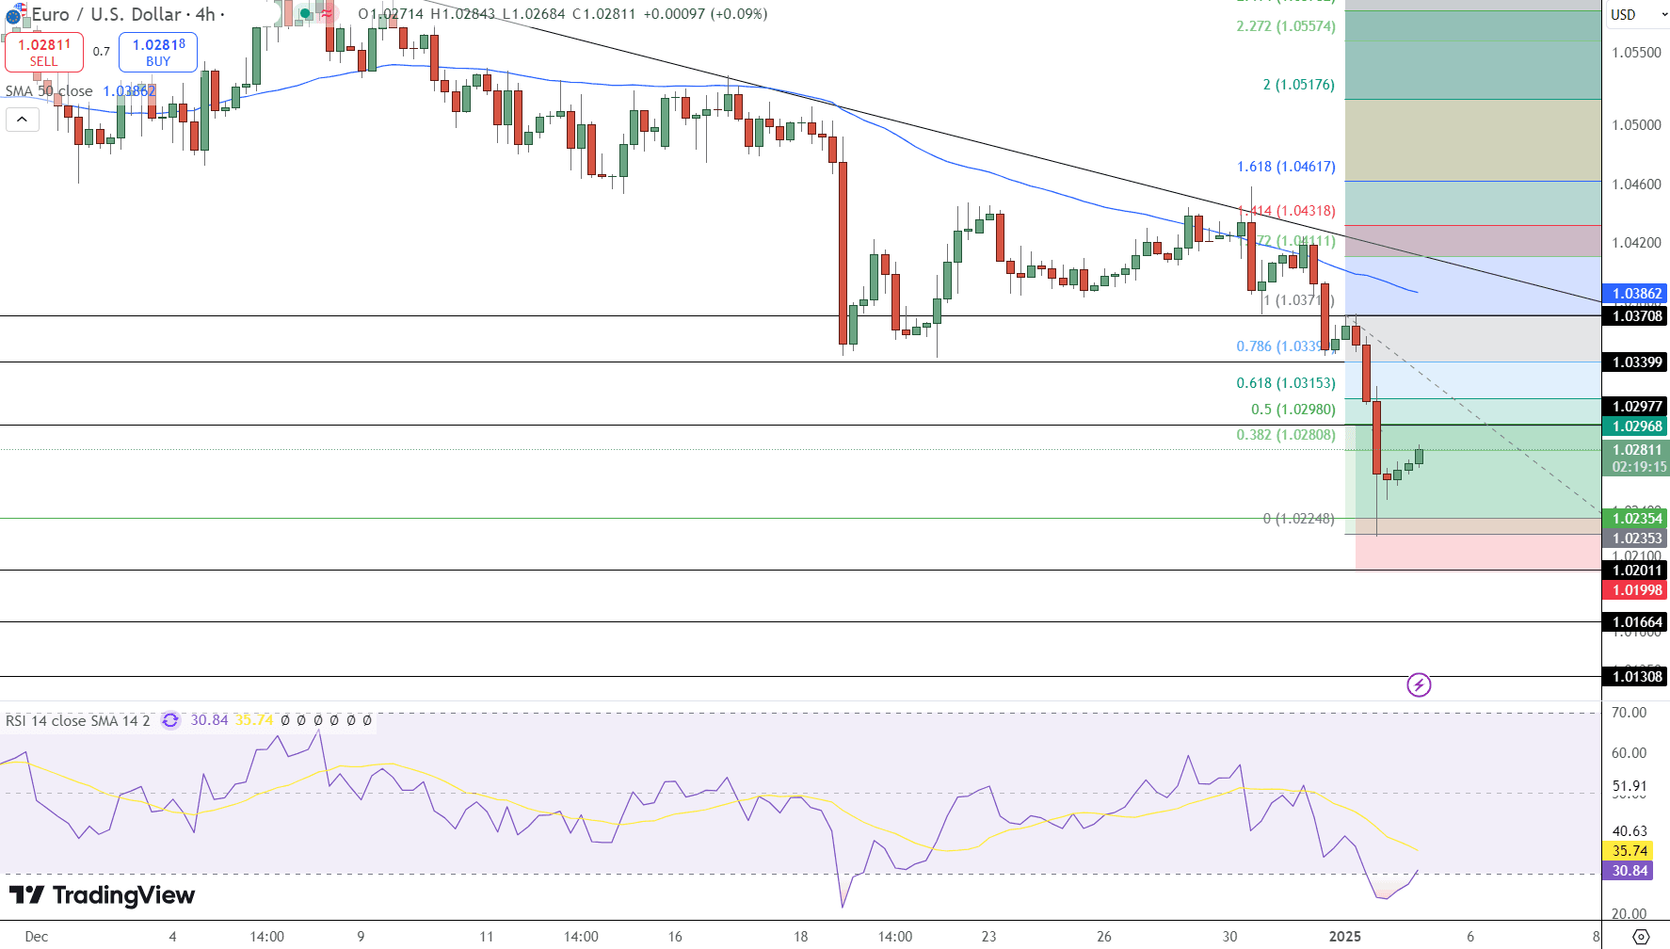Click the green market-open status dot

point(305,14)
